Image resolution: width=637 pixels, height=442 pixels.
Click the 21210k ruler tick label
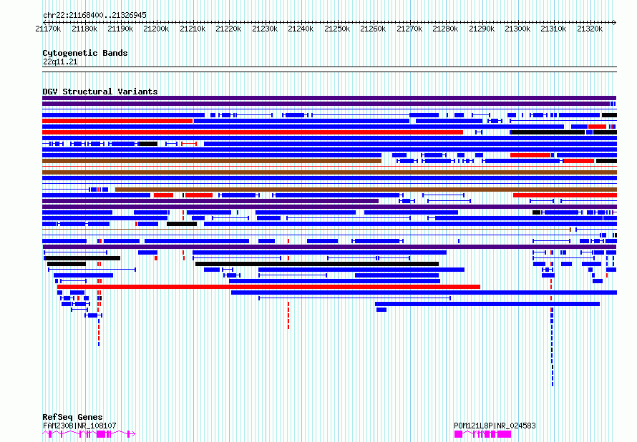(x=192, y=29)
